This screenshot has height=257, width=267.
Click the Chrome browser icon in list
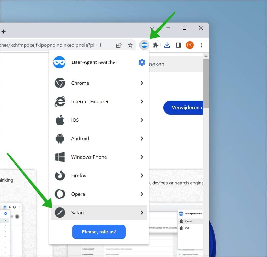pos(60,83)
